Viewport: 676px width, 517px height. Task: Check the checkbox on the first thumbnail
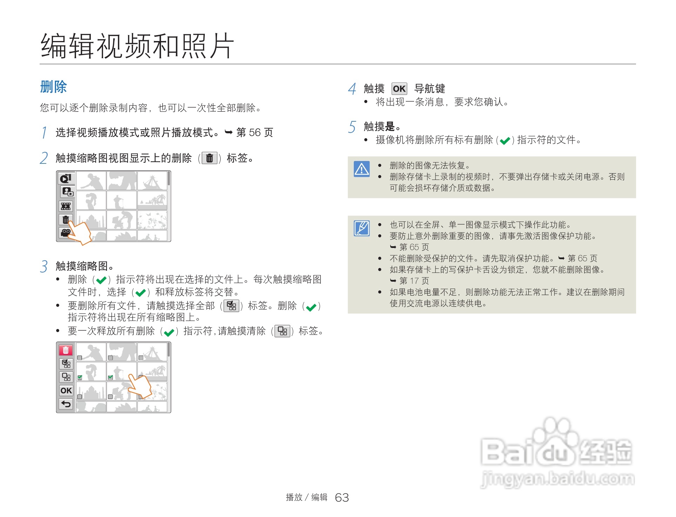point(80,357)
